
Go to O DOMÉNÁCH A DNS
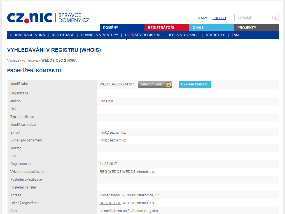click(x=27, y=35)
